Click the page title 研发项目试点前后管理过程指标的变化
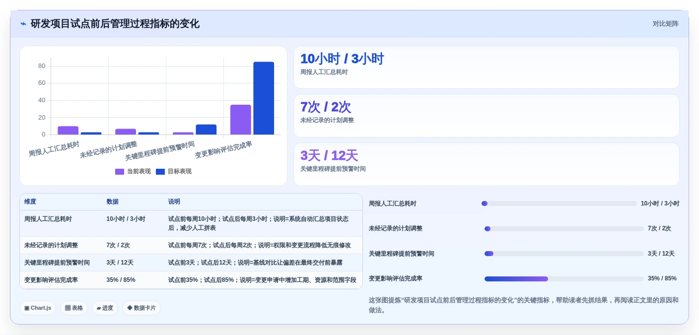The height and width of the screenshot is (335, 699). 115,24
